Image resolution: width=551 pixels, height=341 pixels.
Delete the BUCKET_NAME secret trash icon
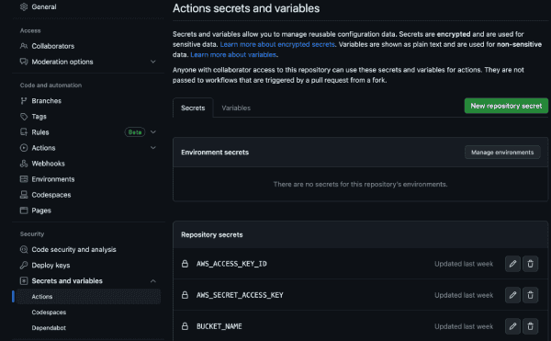(x=530, y=326)
